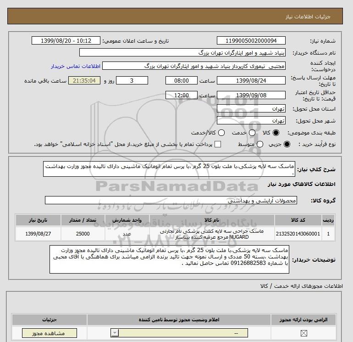Viewport: 353px width, 342px height.
Task: Click the buyer notes text area
Action: coord(169,259)
